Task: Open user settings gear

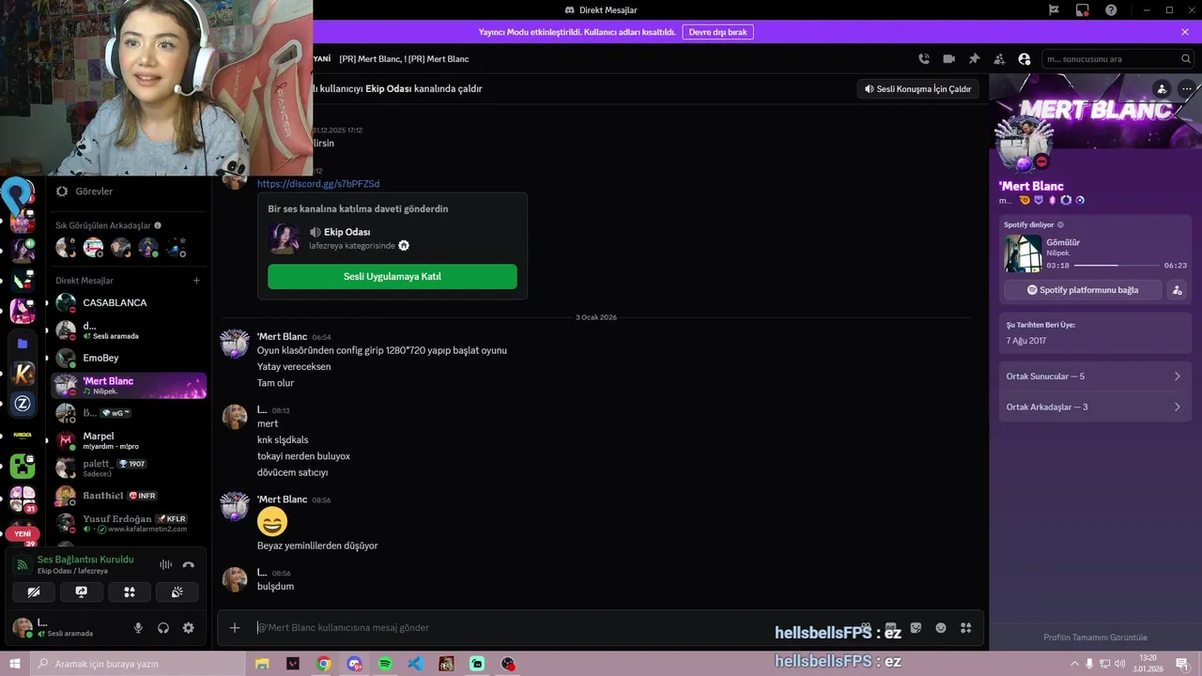Action: point(189,628)
